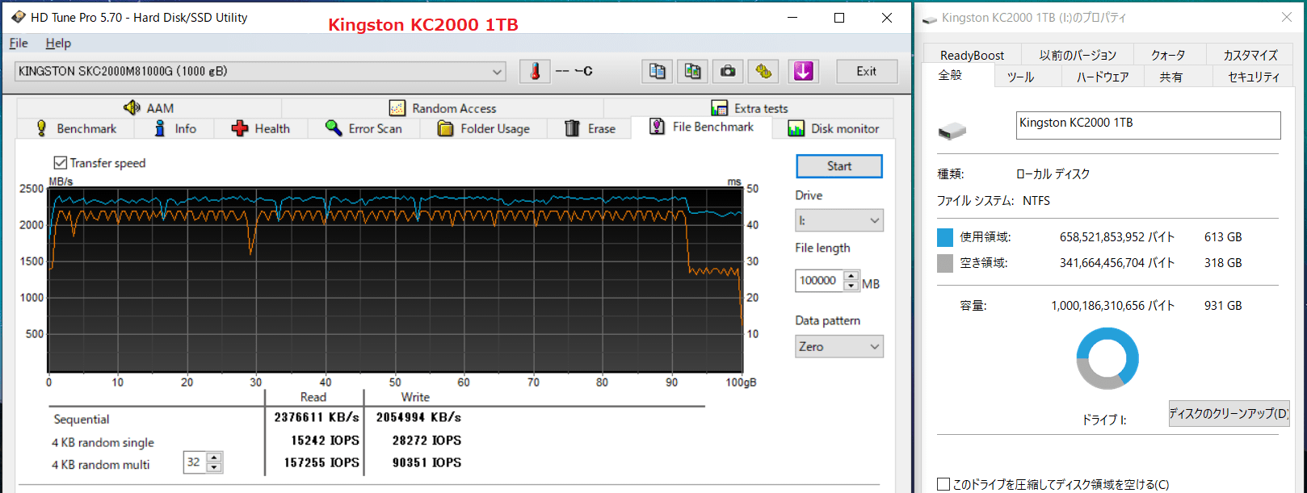Image resolution: width=1307 pixels, height=493 pixels.
Task: Click the HD Tune Pro app icon
Action: point(18,17)
